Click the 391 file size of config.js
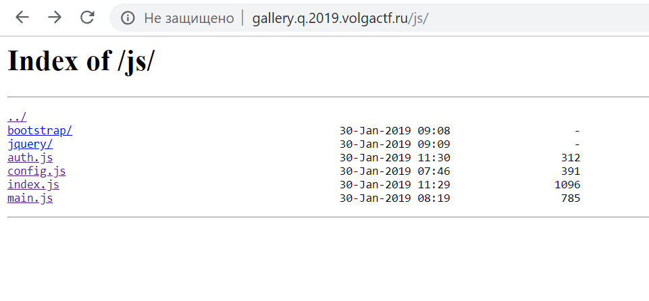 tap(571, 171)
